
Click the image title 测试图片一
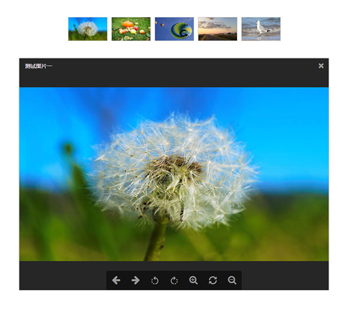39,66
